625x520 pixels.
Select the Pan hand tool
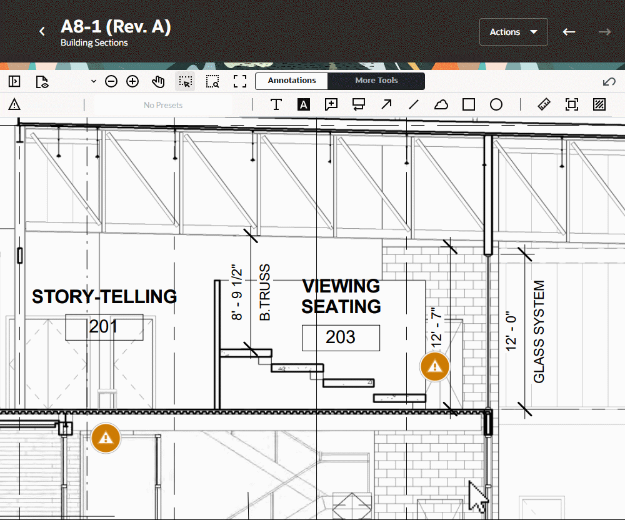(159, 81)
